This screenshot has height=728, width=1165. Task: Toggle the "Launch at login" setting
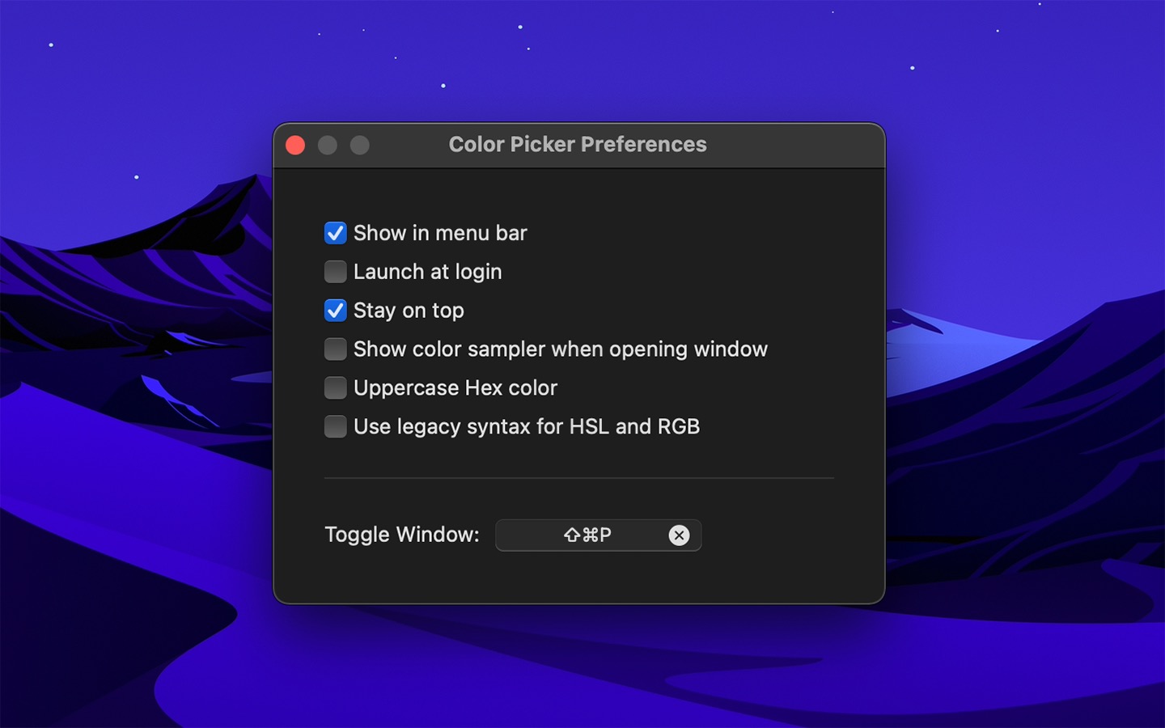[x=335, y=272]
